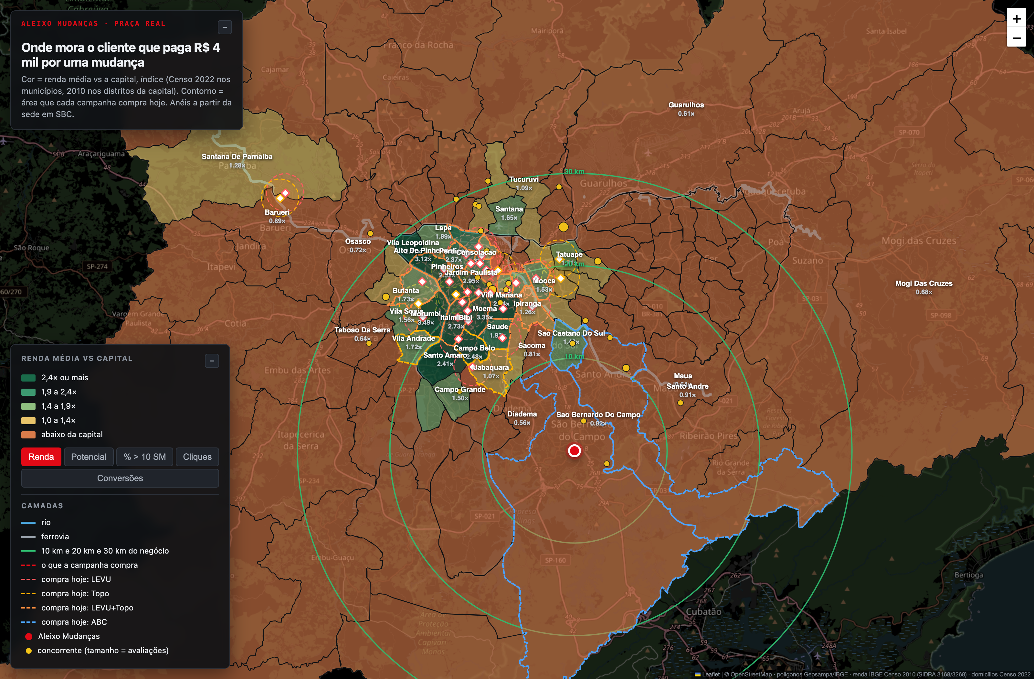Viewport: 1034px width, 679px height.
Task: Open the Leaflet attribution link
Action: 707,674
